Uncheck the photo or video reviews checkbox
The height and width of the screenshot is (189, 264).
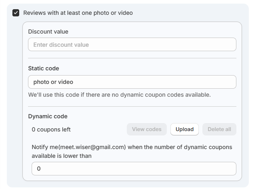pyautogui.click(x=16, y=13)
